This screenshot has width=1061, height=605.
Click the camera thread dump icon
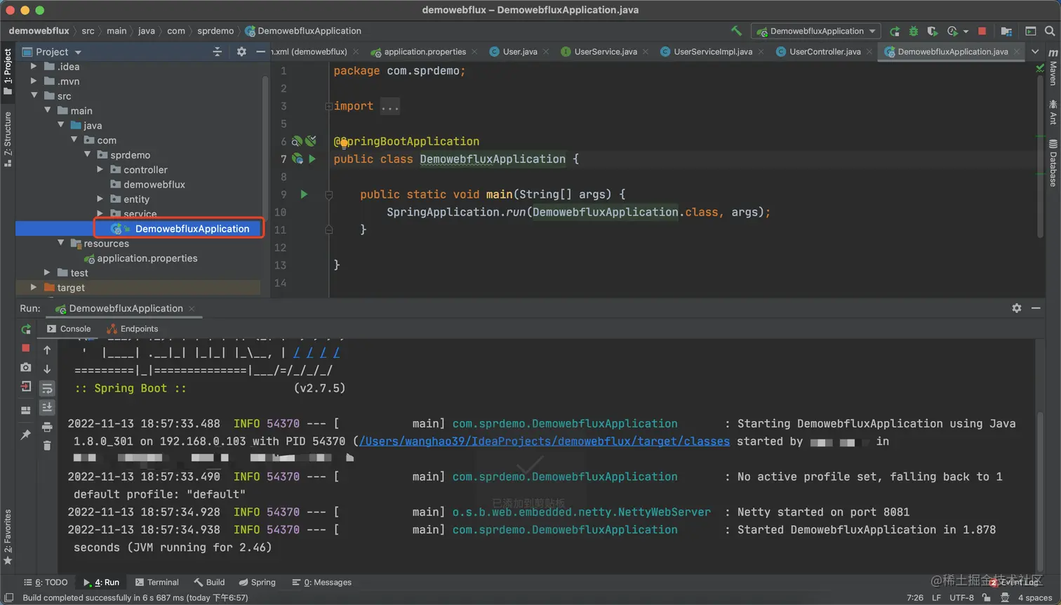[x=26, y=367]
